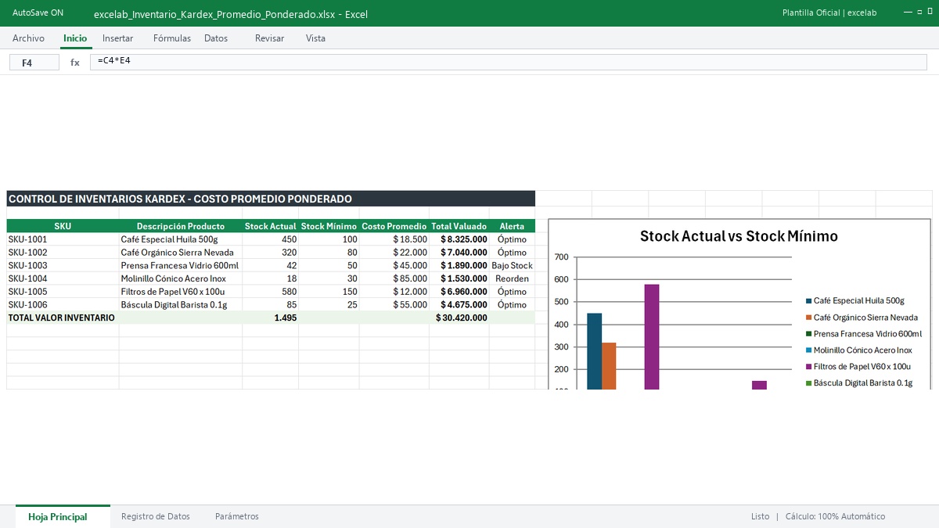Select the Inicio ribbon tab
Viewport: 939px width, 528px height.
[x=75, y=38]
